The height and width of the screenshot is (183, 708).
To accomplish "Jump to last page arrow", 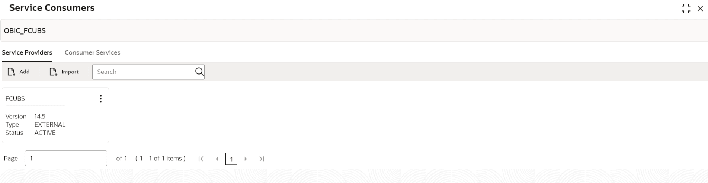I will [x=262, y=159].
